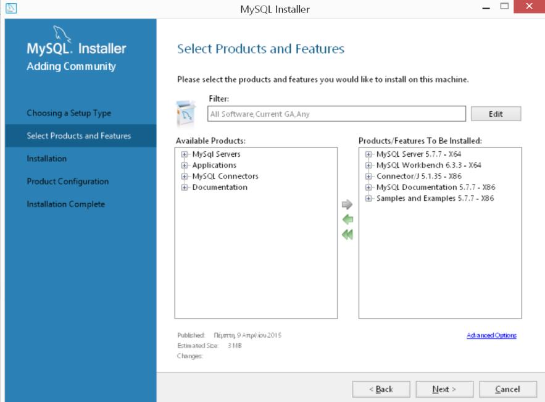Minimize the MySQL Installer window
Image resolution: width=545 pixels, height=402 pixels.
pyautogui.click(x=486, y=7)
